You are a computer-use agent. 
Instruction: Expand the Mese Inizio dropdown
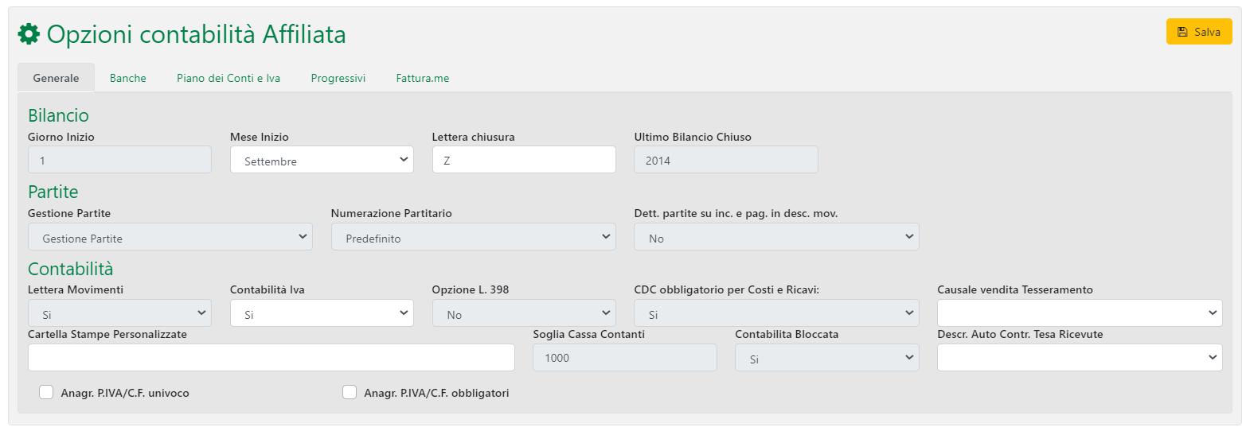click(x=322, y=160)
